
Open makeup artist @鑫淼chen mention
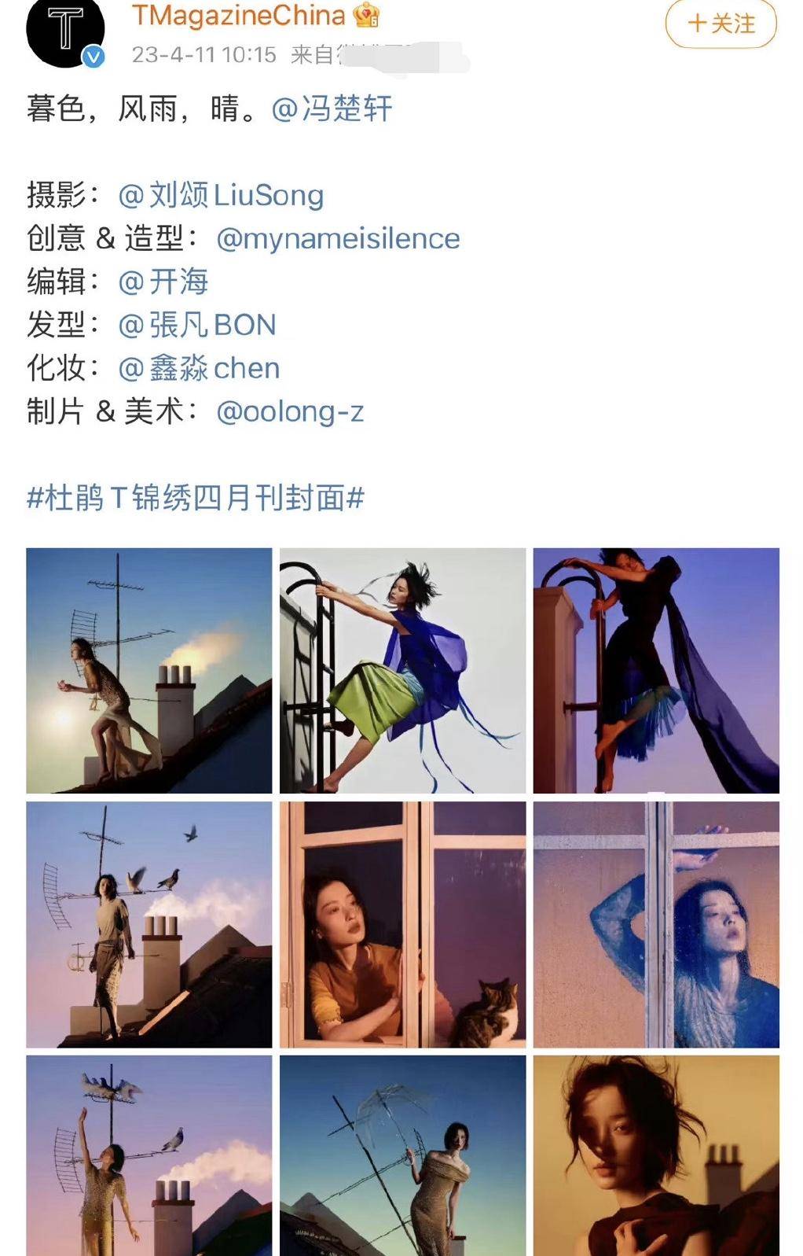199,368
